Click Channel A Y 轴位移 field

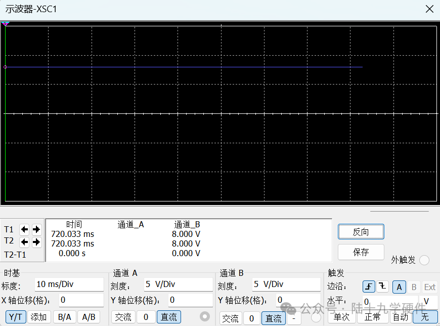pyautogui.click(x=191, y=300)
